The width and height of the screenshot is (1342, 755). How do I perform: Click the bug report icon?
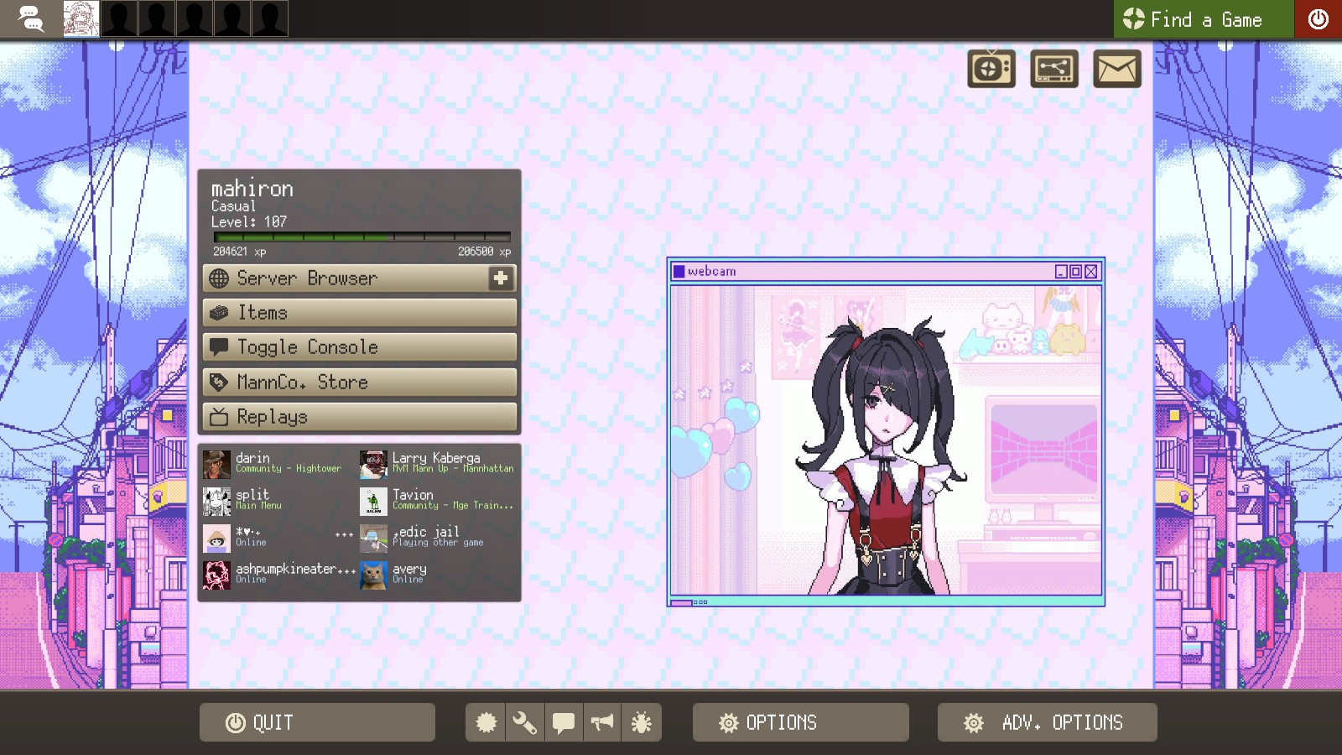[x=642, y=722]
